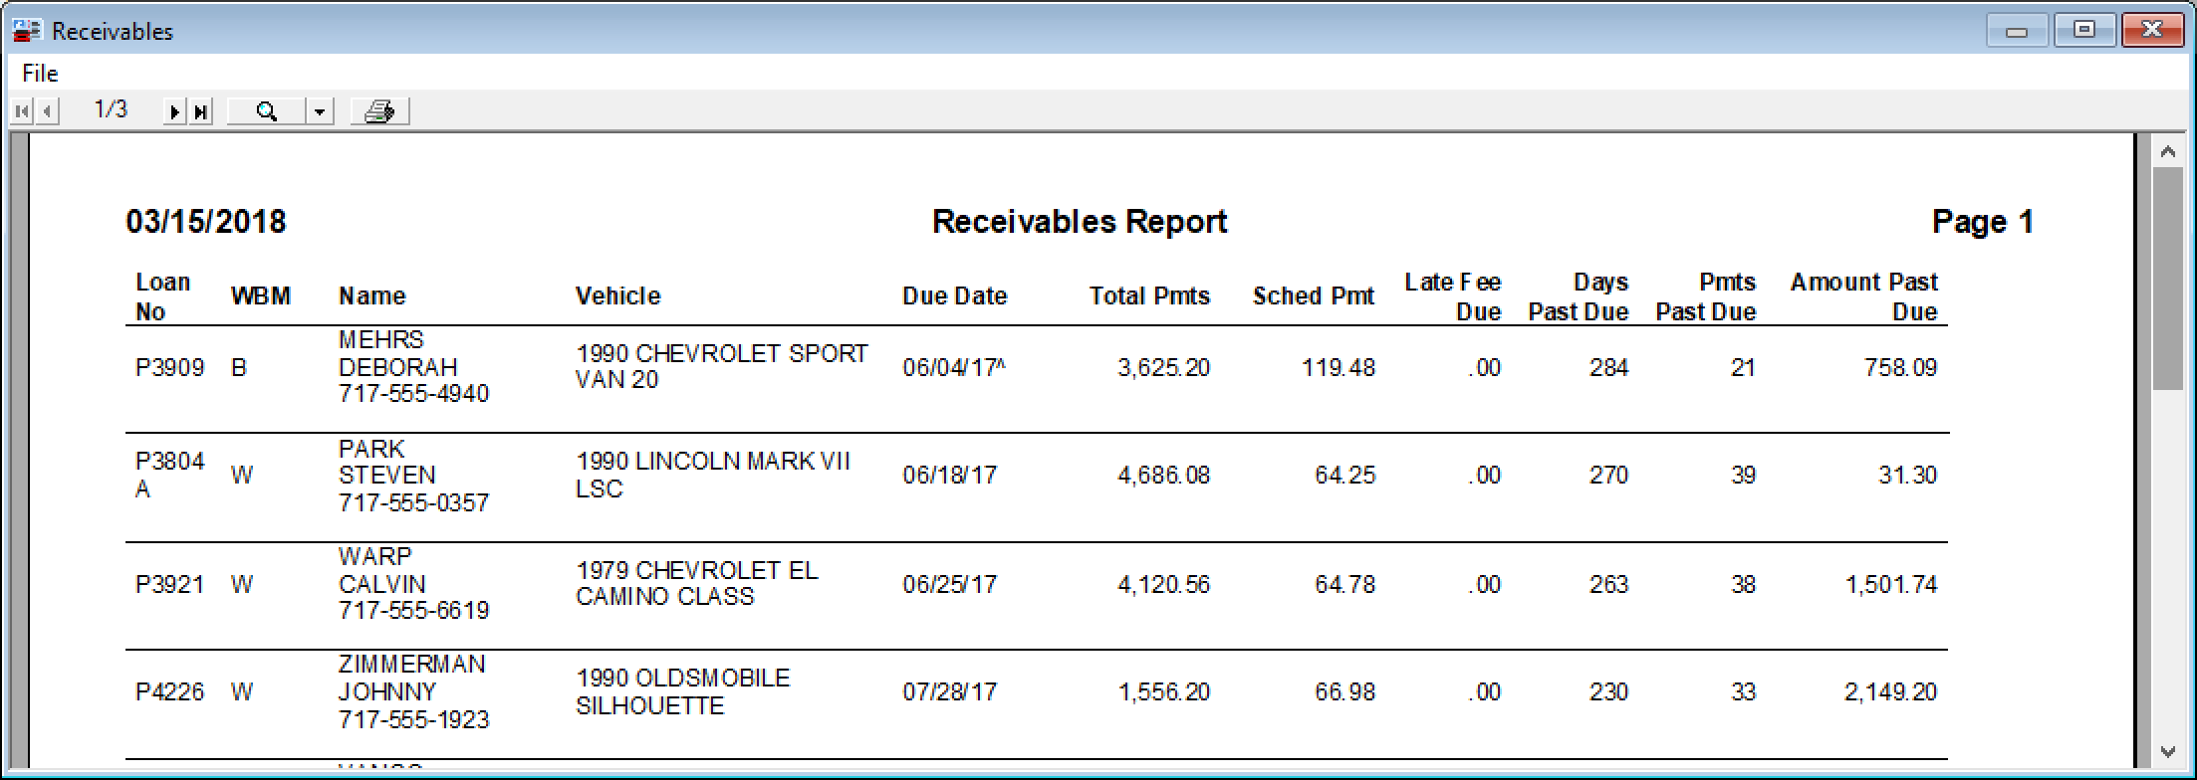
Task: Minimize the Receivables window
Action: [x=2017, y=31]
